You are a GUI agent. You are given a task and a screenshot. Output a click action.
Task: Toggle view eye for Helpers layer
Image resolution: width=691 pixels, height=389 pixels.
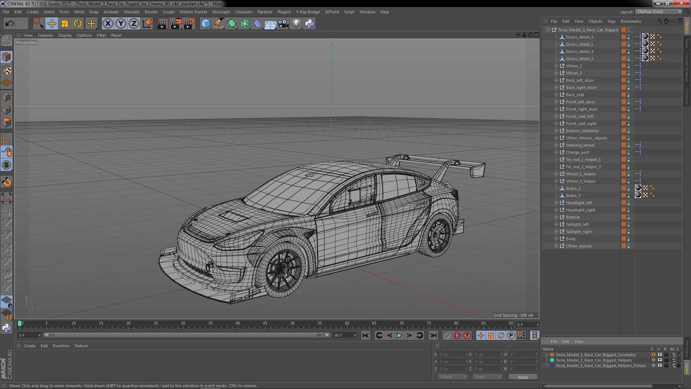pyautogui.click(x=660, y=360)
